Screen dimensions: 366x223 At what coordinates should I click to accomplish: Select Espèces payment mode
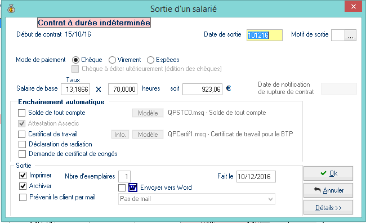150,60
